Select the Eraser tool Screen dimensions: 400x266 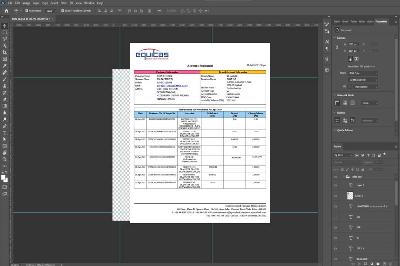(4, 99)
